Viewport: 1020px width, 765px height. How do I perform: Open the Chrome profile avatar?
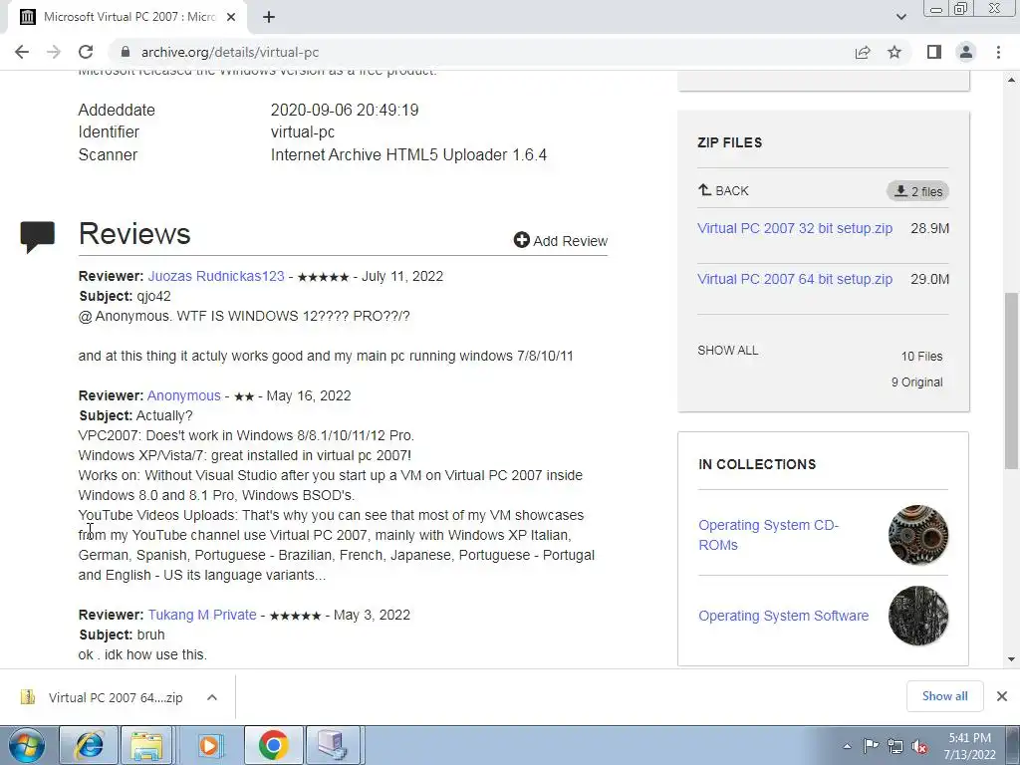pos(966,52)
